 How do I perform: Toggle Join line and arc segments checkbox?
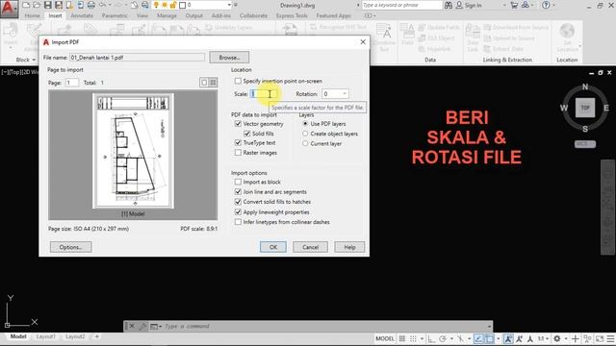pos(238,192)
